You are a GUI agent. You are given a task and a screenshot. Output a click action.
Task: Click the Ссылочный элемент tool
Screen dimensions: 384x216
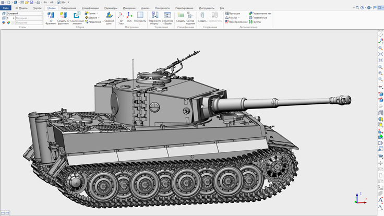coord(77,18)
